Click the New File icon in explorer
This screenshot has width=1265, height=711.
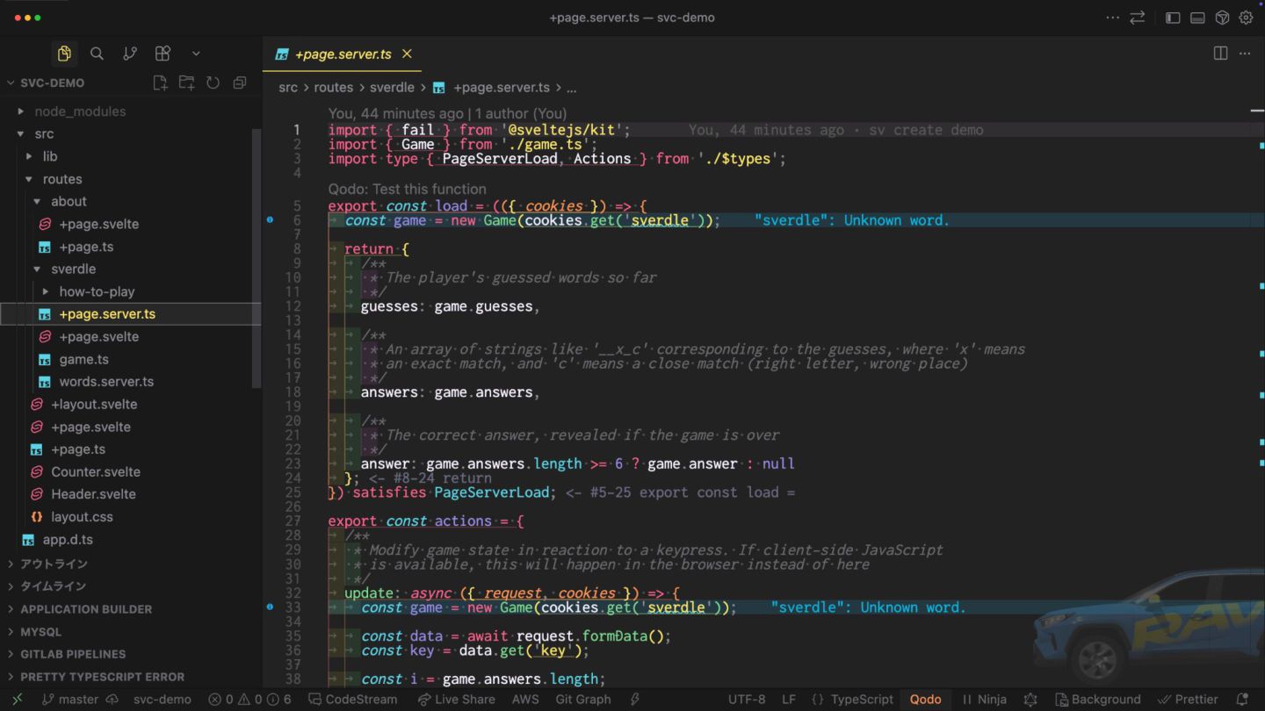pyautogui.click(x=160, y=83)
